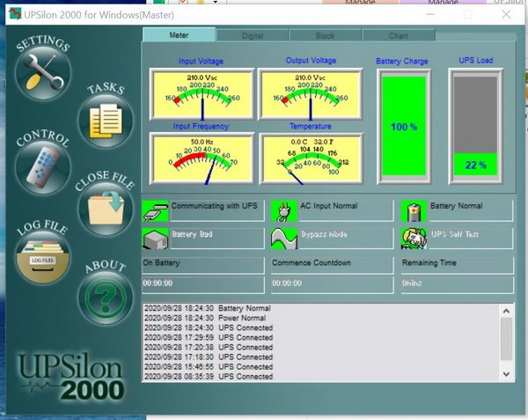Open the About question mark icon
Image resolution: width=528 pixels, height=420 pixels.
point(106,298)
